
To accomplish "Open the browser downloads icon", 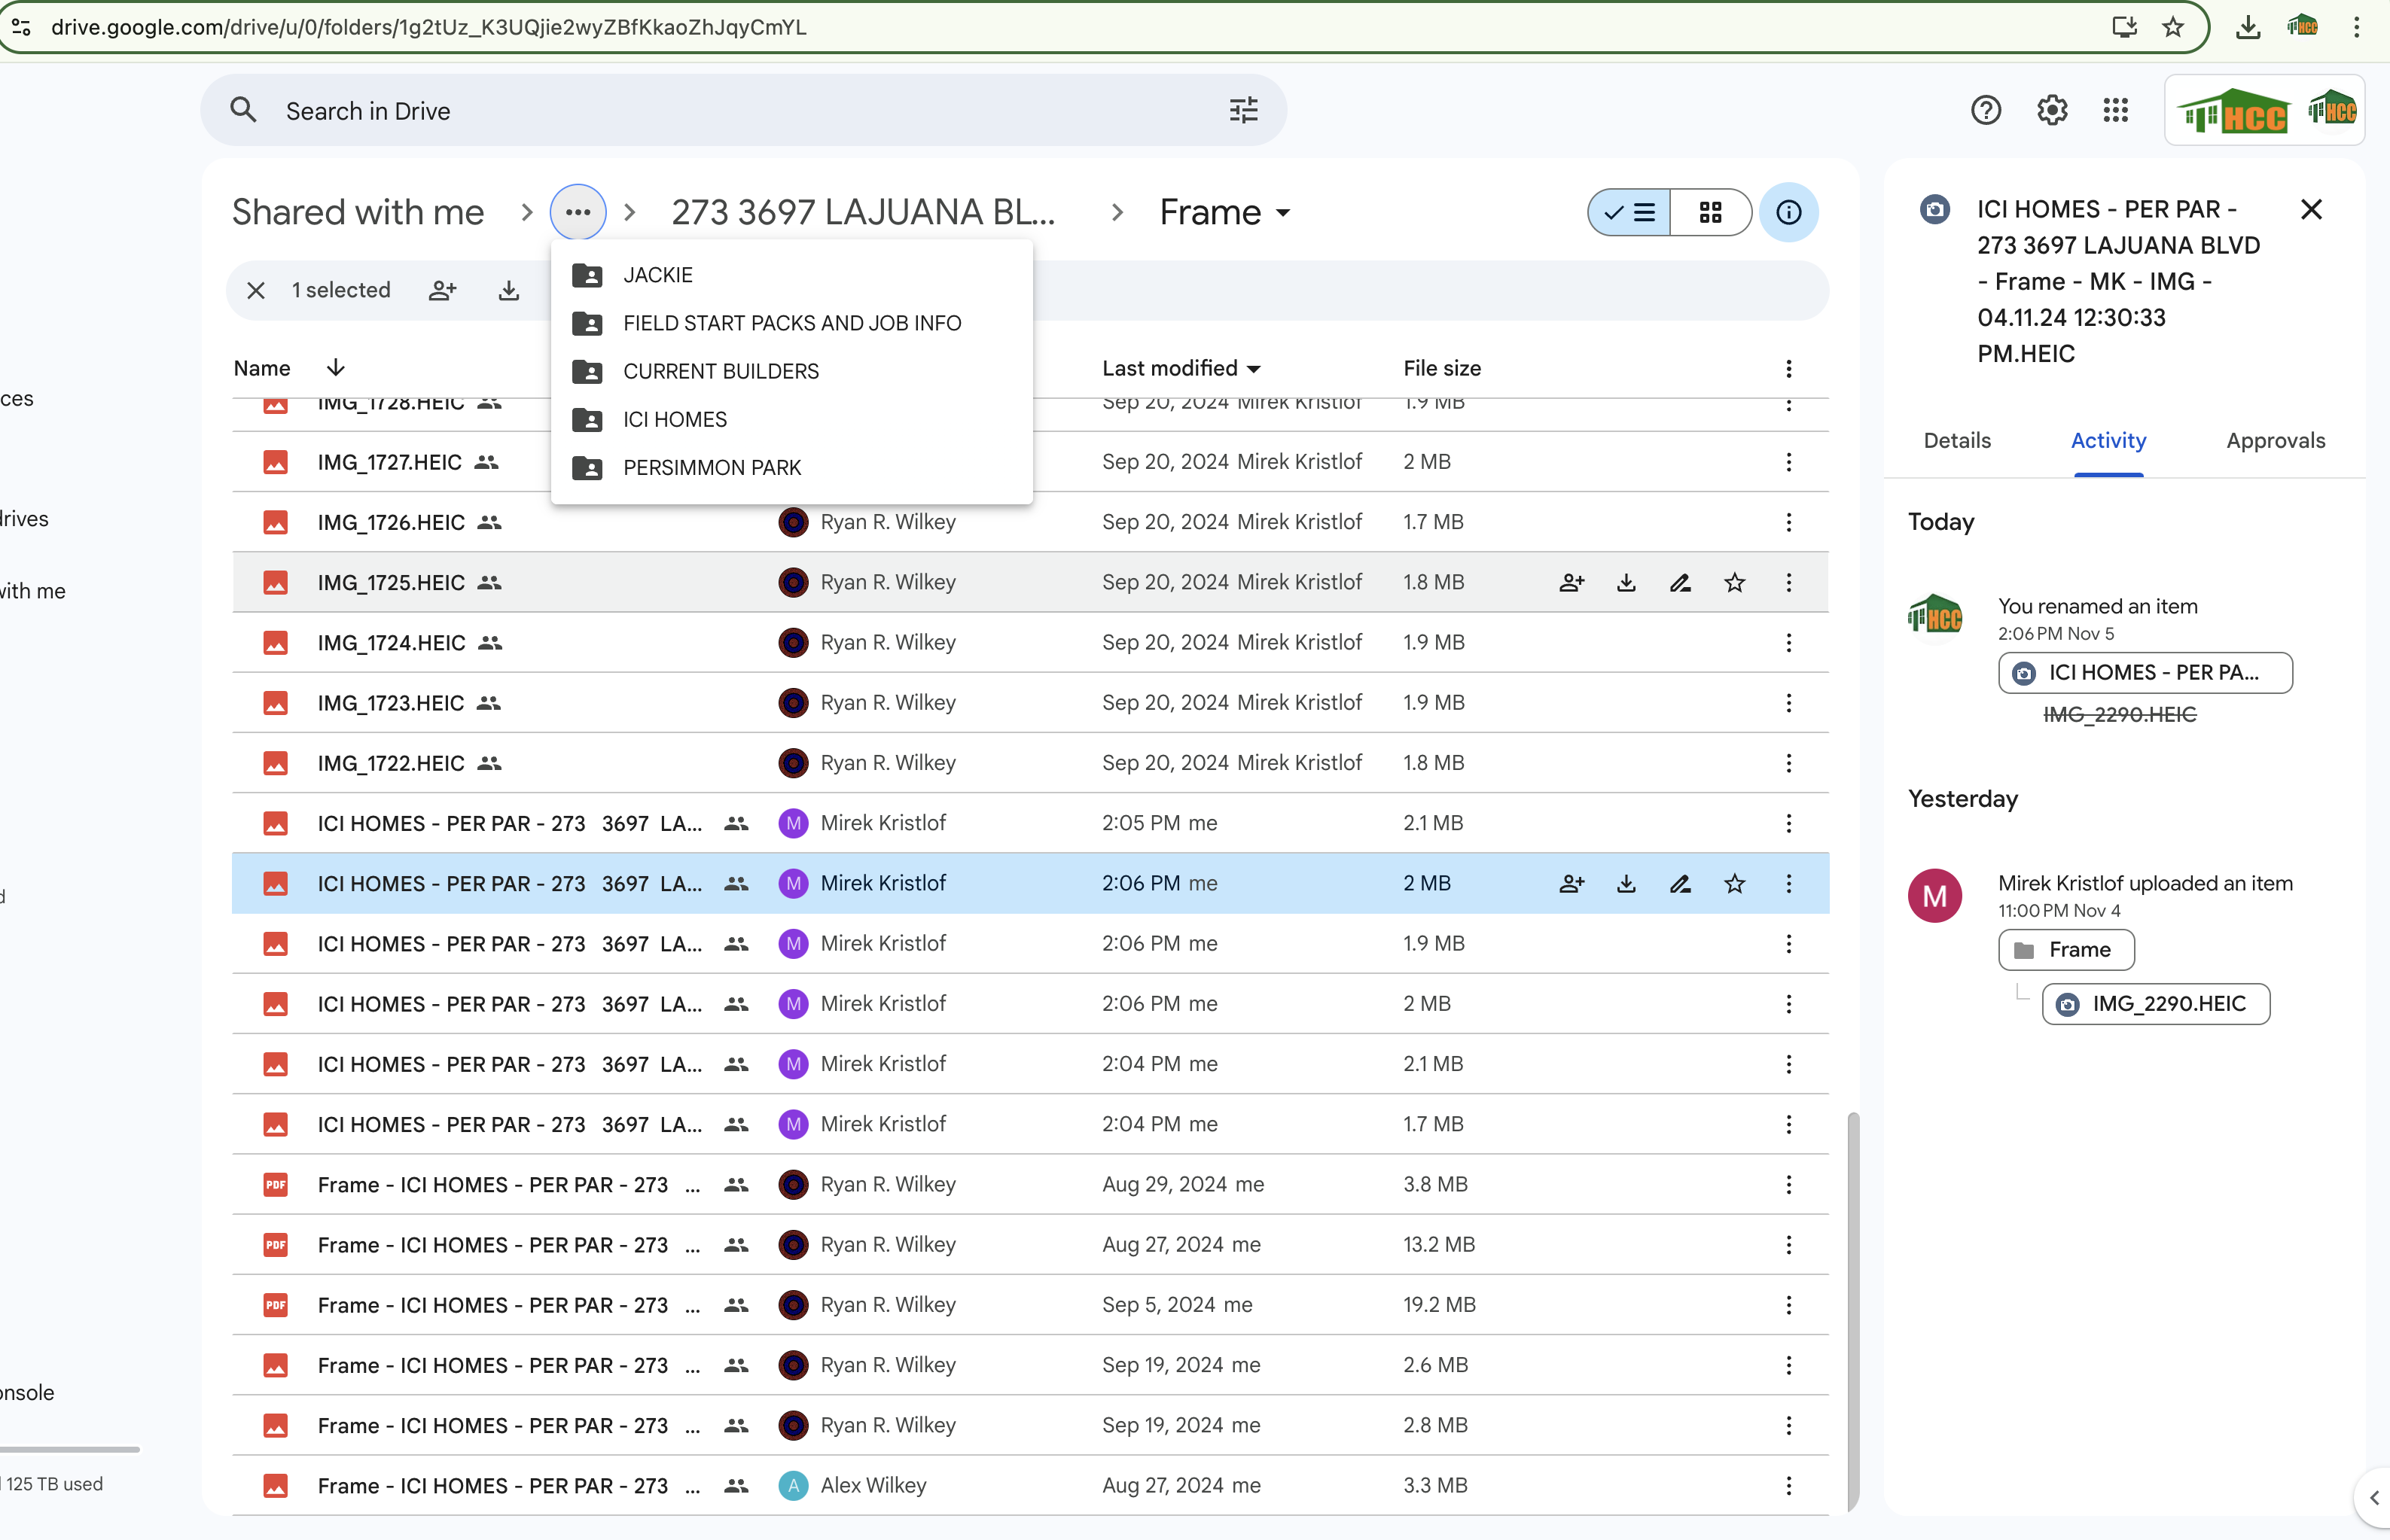I will [x=2248, y=27].
